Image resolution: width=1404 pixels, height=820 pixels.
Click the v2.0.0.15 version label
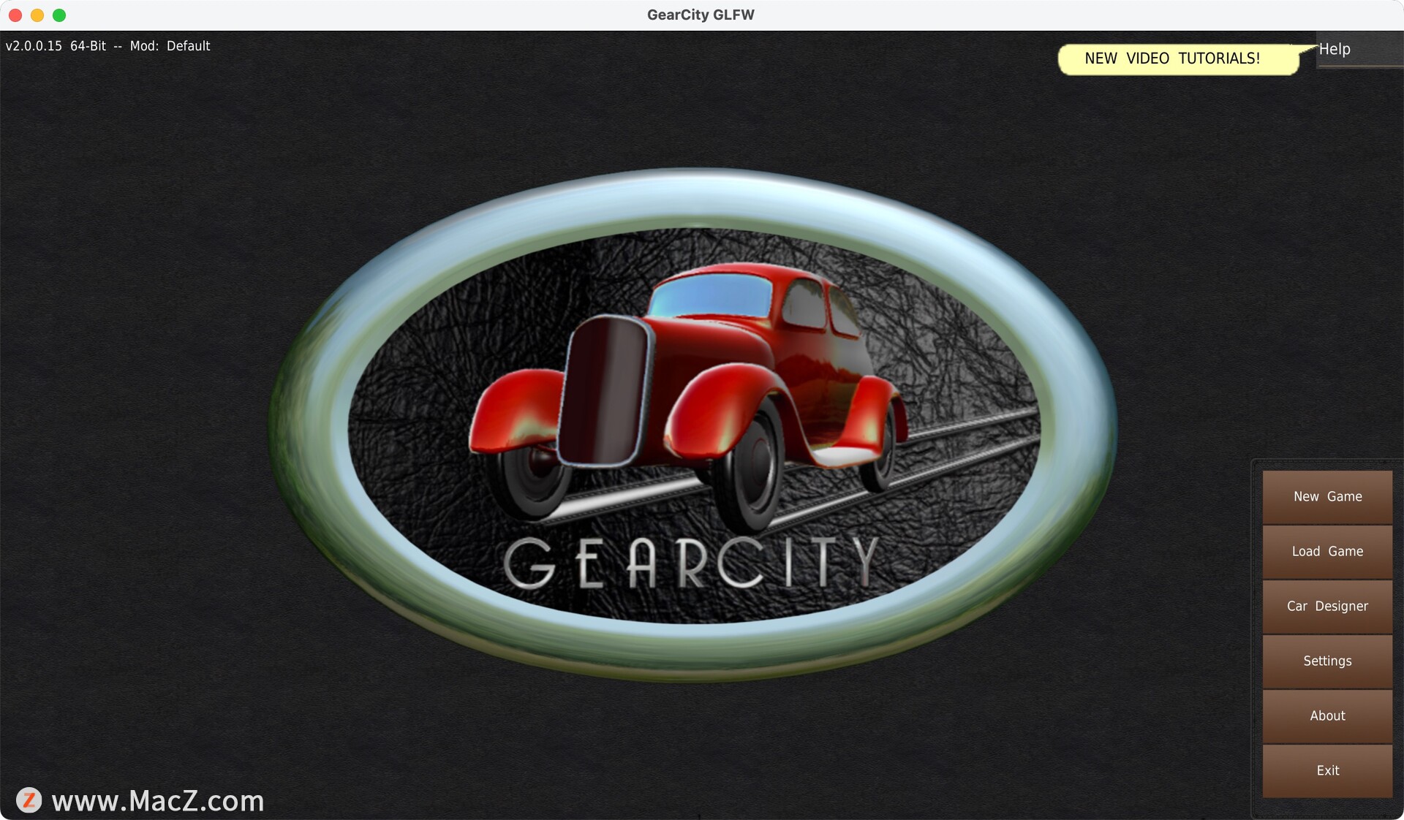[34, 46]
